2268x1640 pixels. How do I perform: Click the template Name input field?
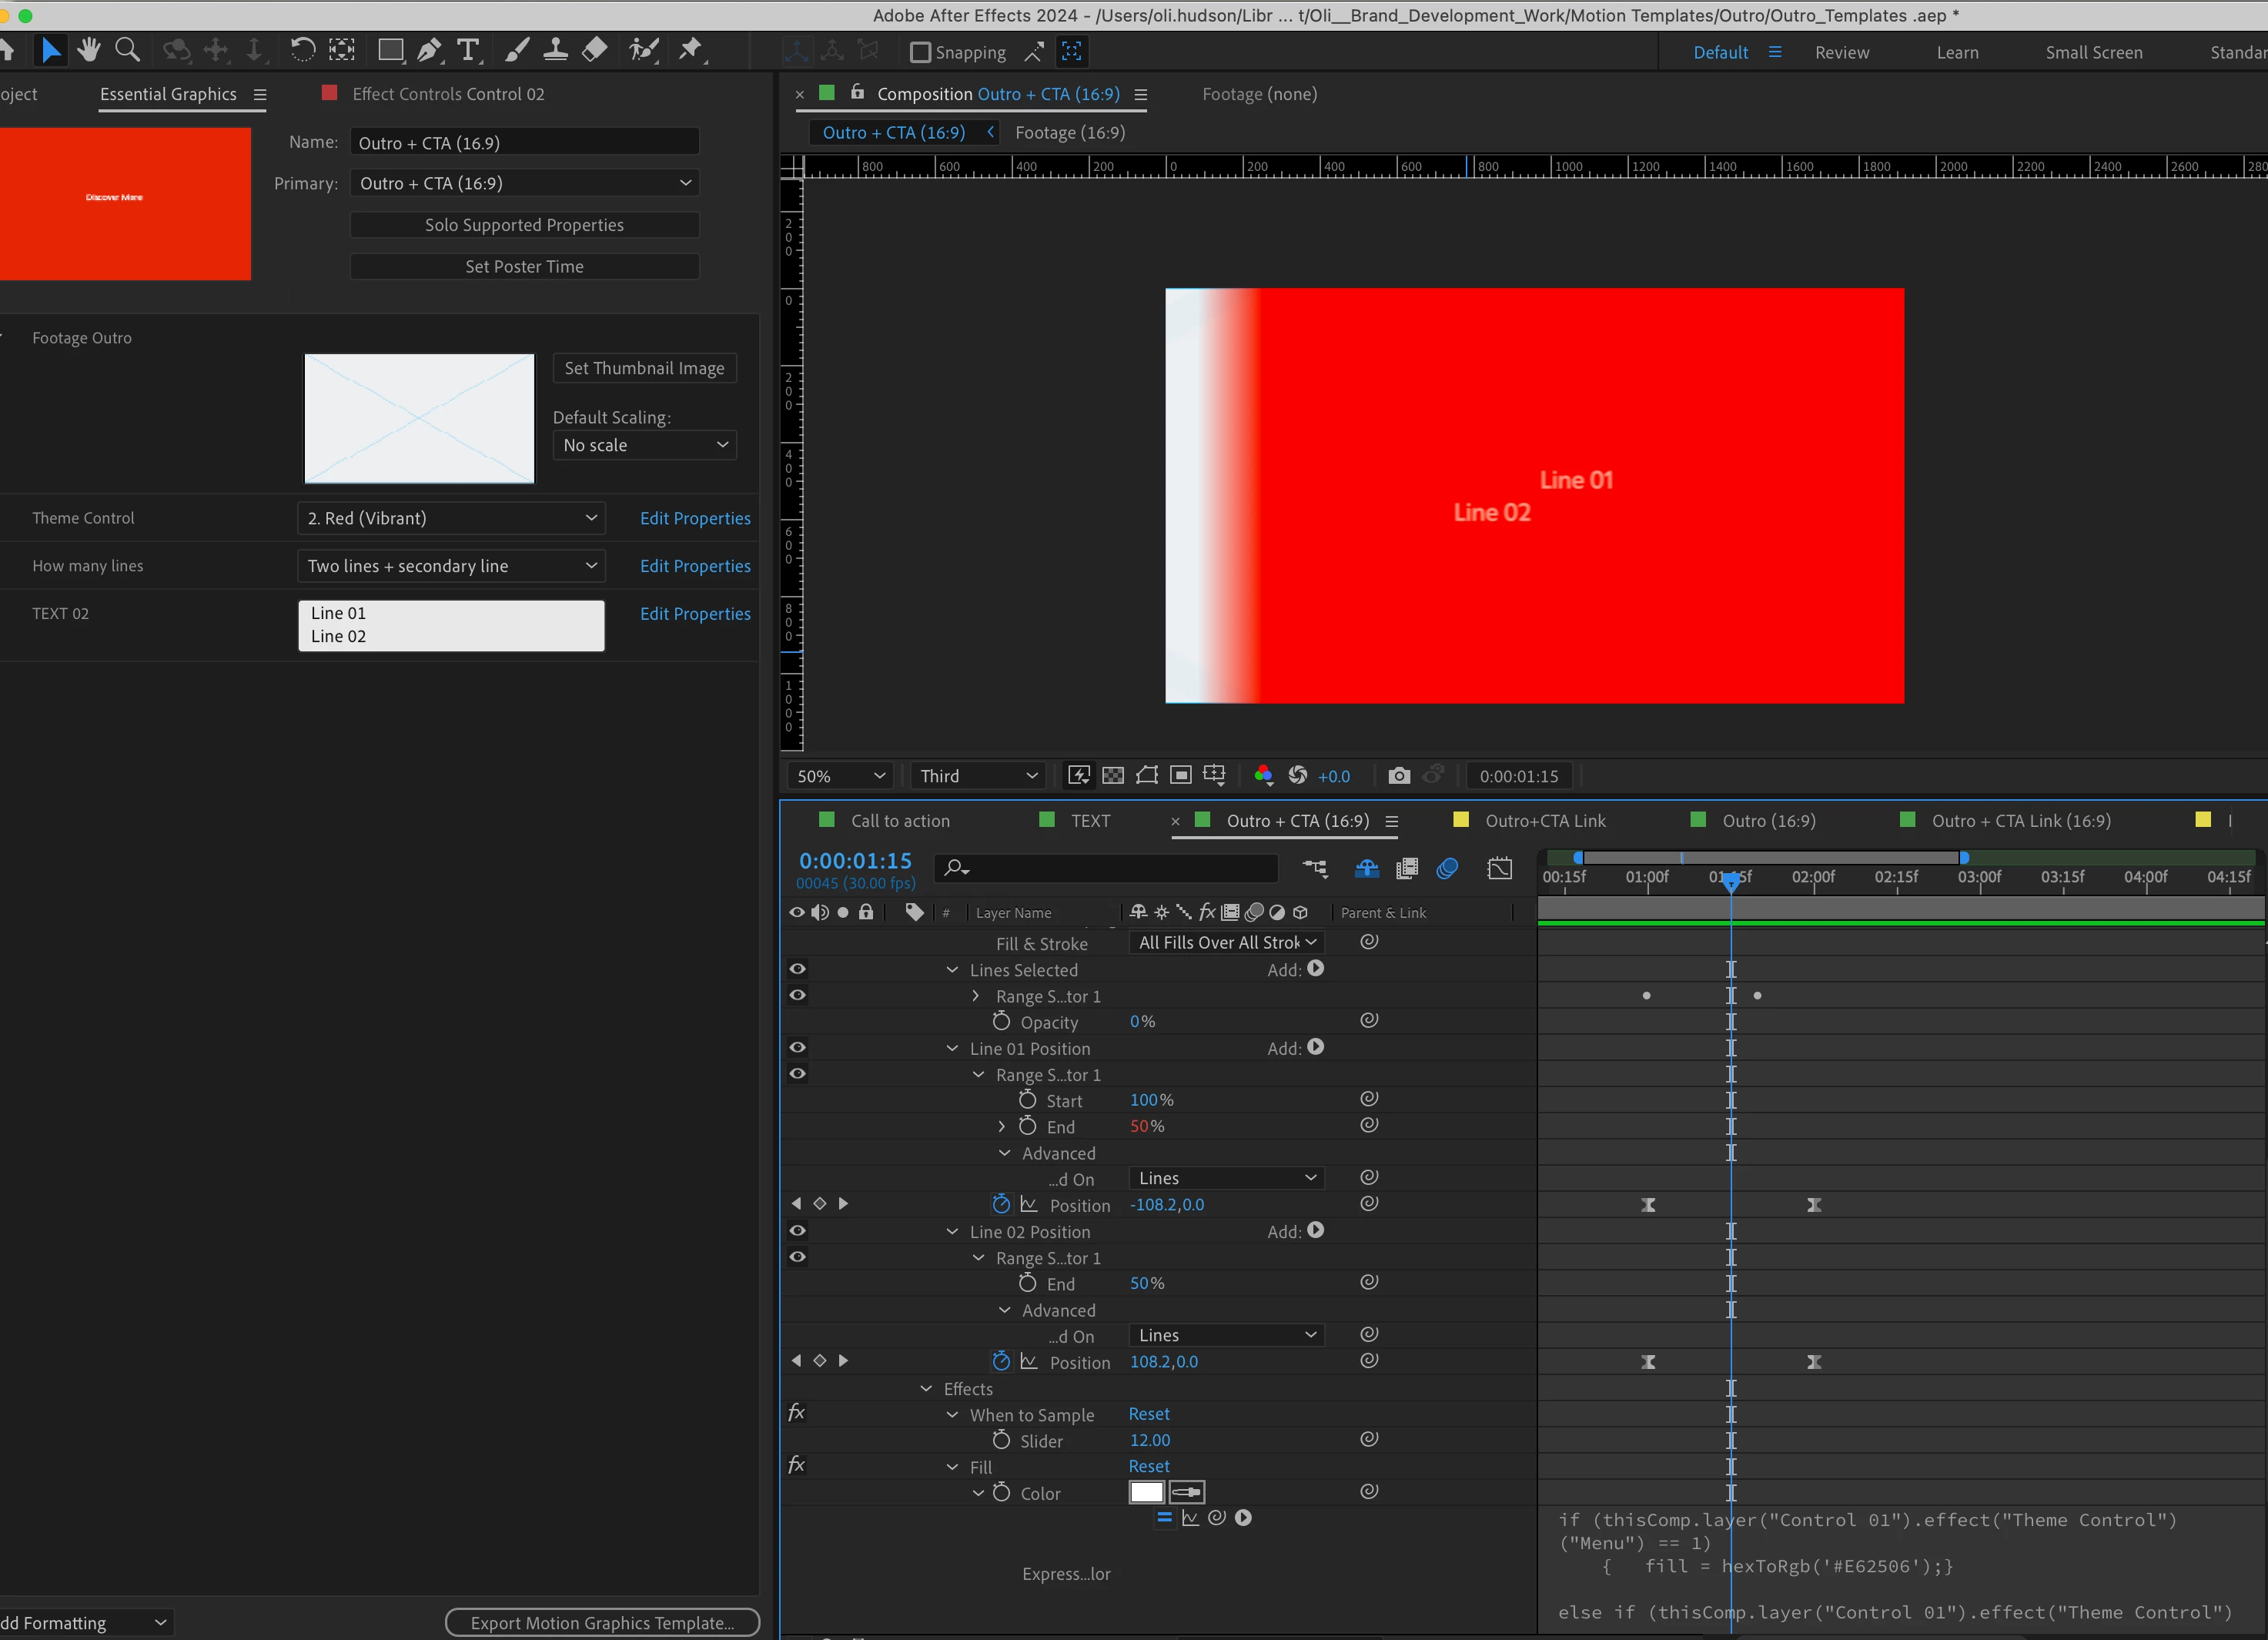(x=524, y=143)
